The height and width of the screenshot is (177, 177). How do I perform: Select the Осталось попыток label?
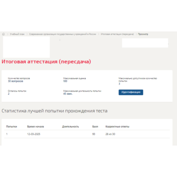coord(17,91)
